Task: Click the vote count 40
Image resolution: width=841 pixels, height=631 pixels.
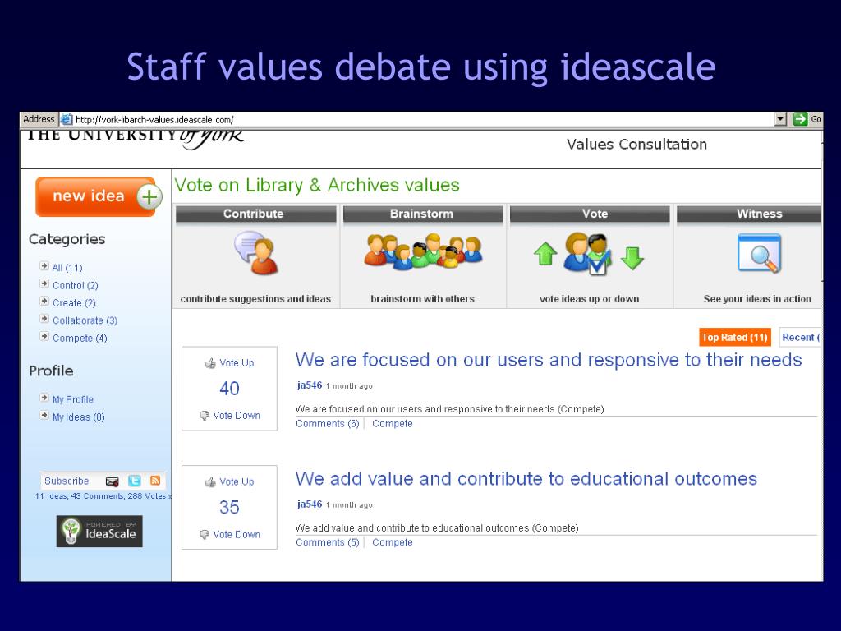Action: click(x=230, y=389)
